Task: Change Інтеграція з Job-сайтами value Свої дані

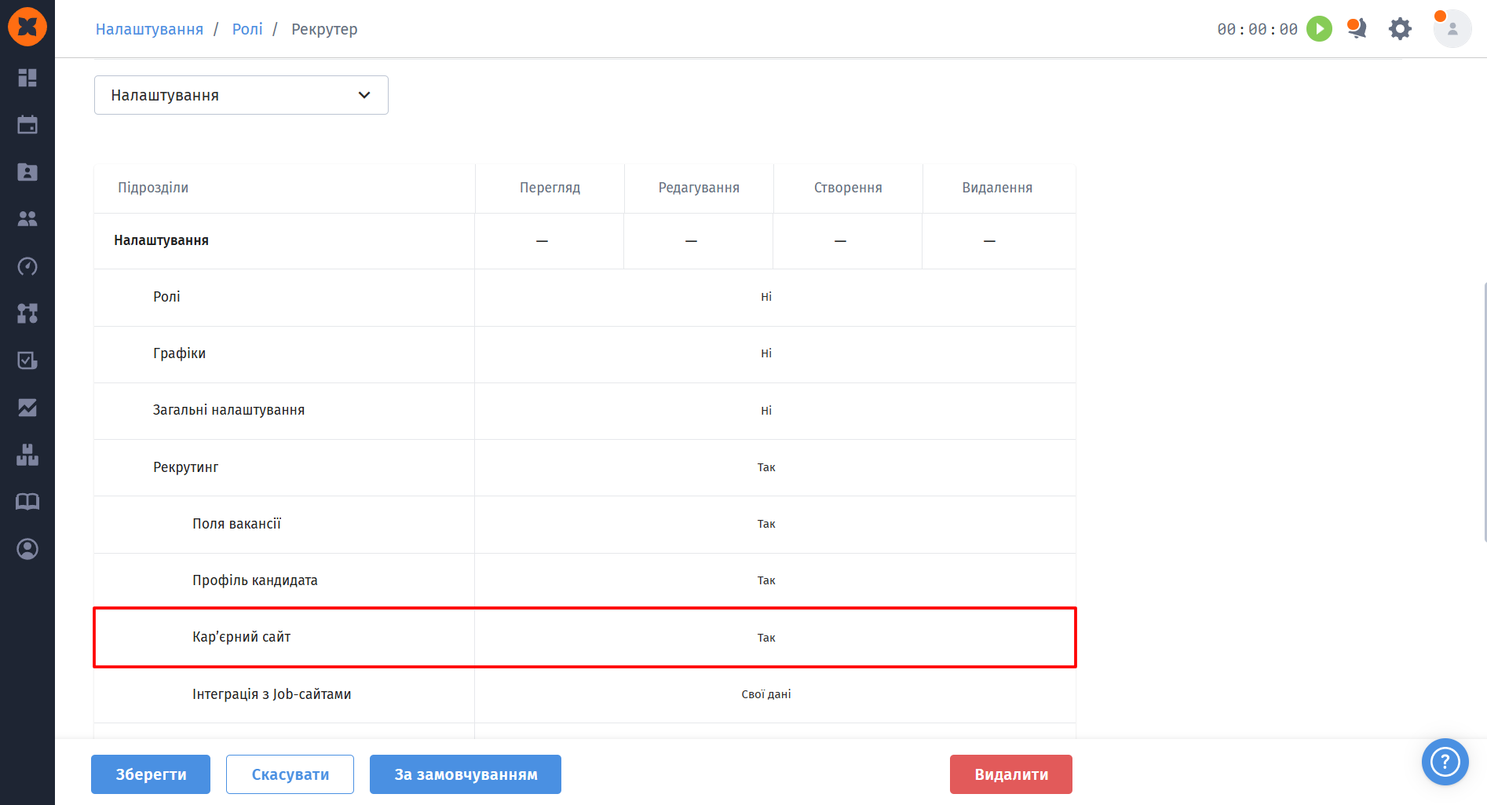Action: [x=766, y=694]
